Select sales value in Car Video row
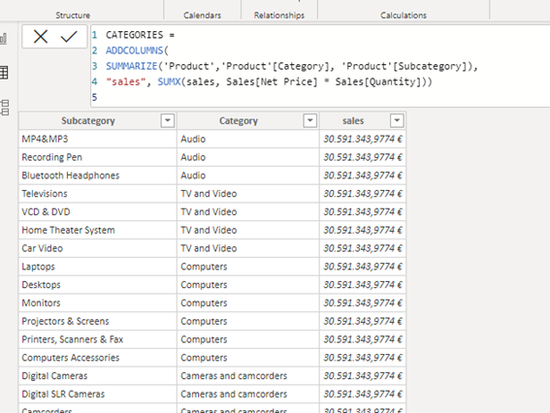This screenshot has width=550, height=413. [x=363, y=248]
